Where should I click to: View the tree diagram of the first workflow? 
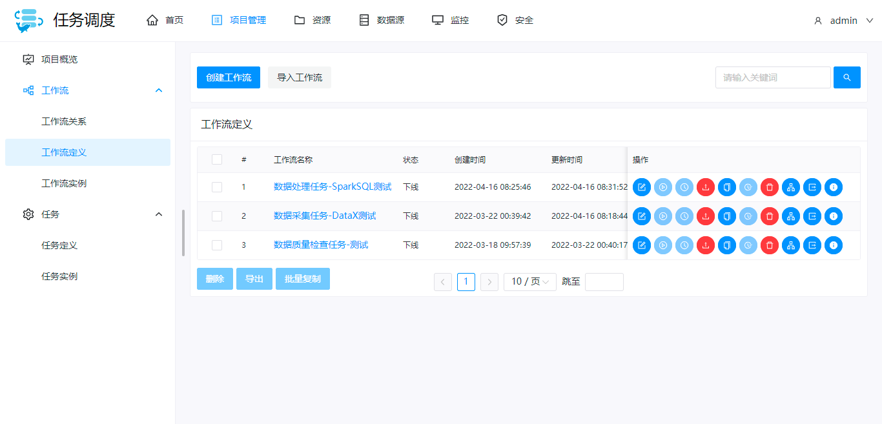[791, 187]
